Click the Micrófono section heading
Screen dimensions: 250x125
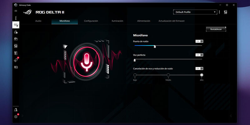(x=140, y=35)
